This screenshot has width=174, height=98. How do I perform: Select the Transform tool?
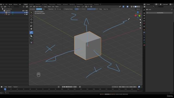click(31, 29)
